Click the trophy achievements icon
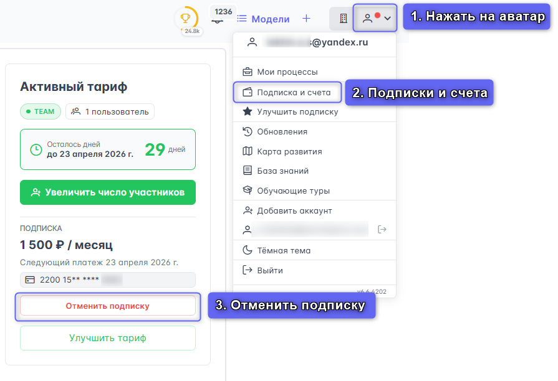Image resolution: width=558 pixels, height=381 pixels. point(185,18)
